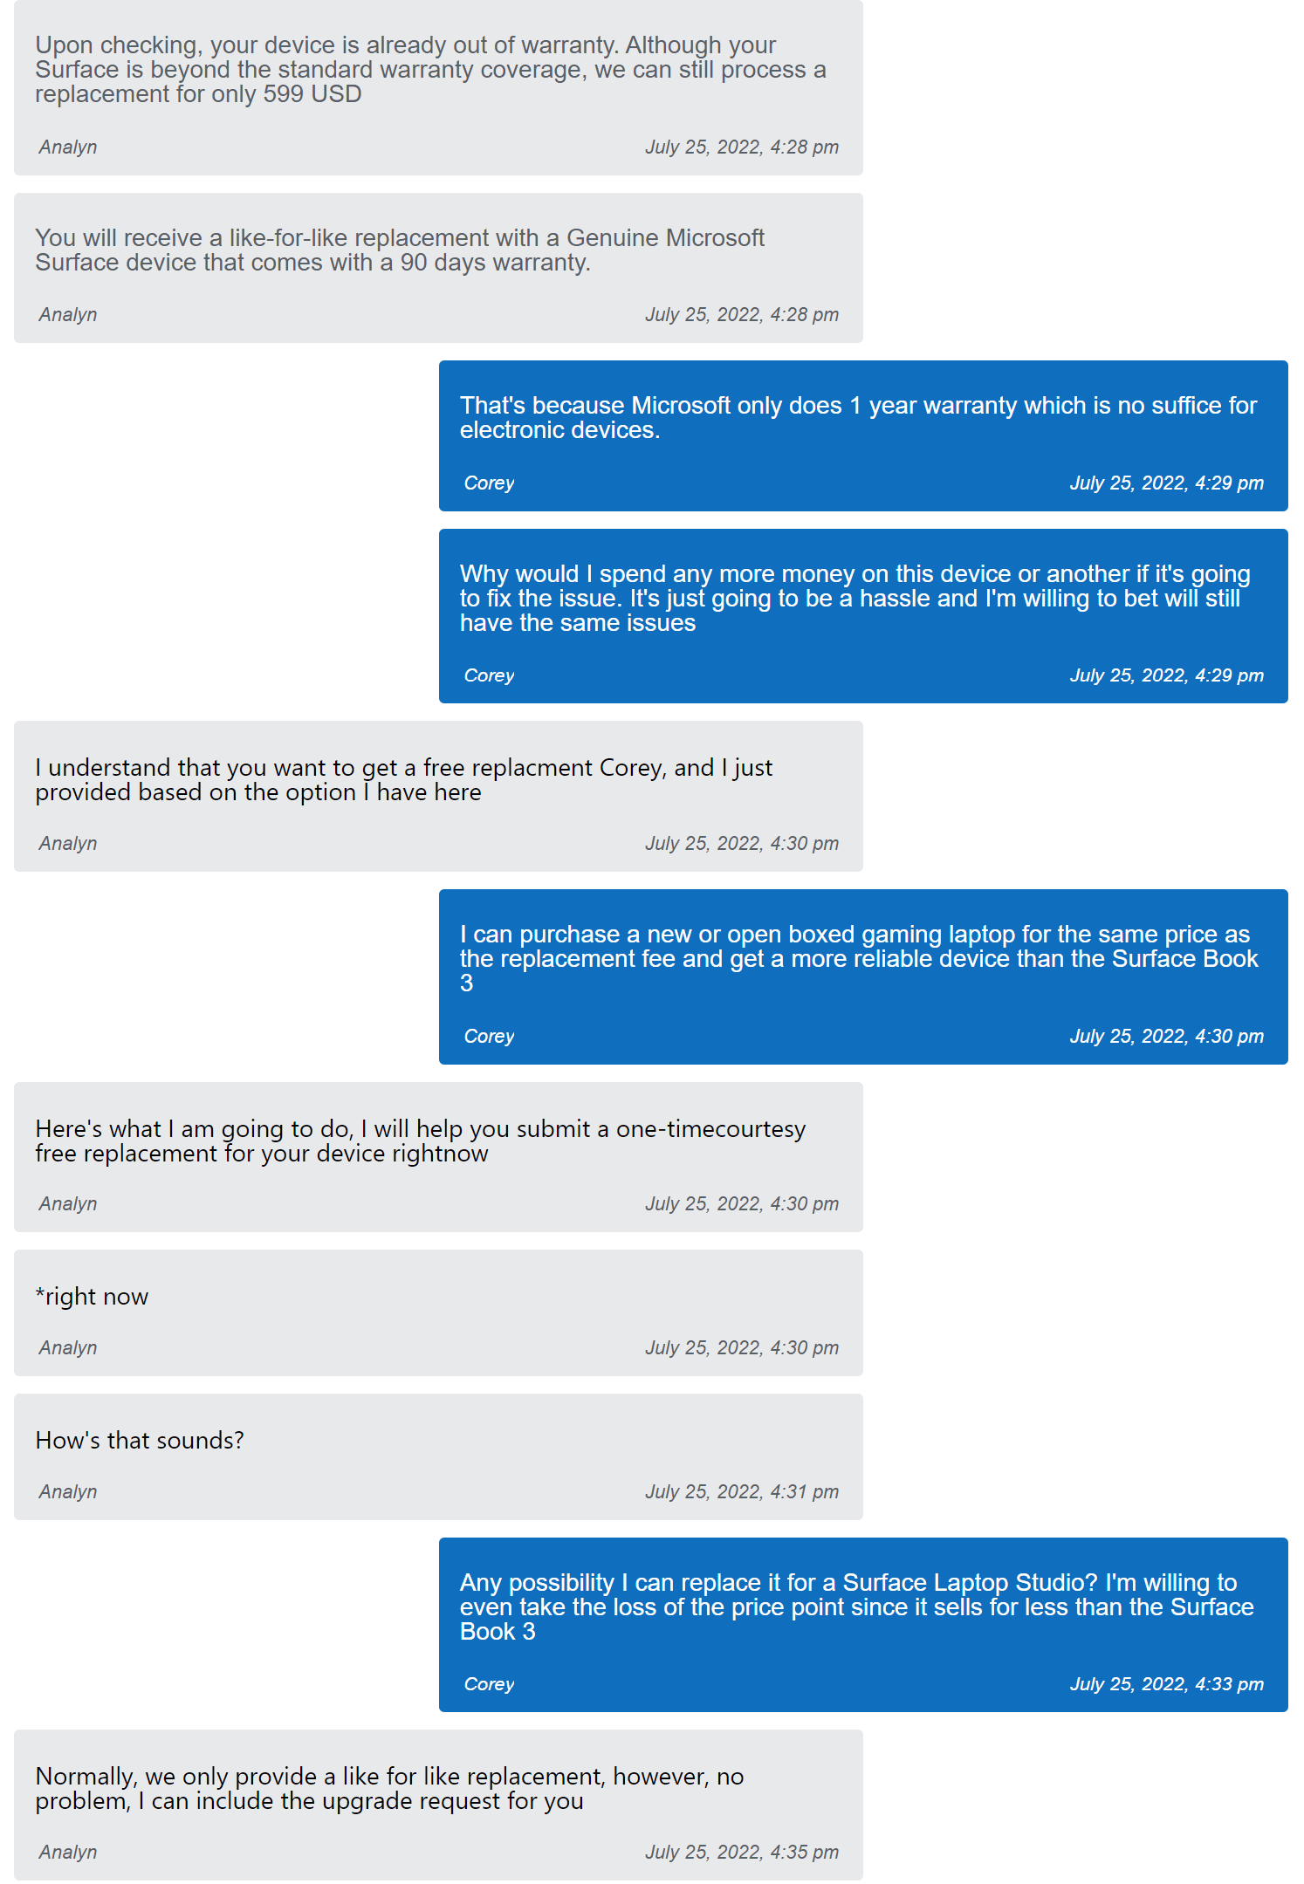The height and width of the screenshot is (1884, 1304).
Task: Select the Surface Laptop Studio request message
Action: pos(863,1625)
